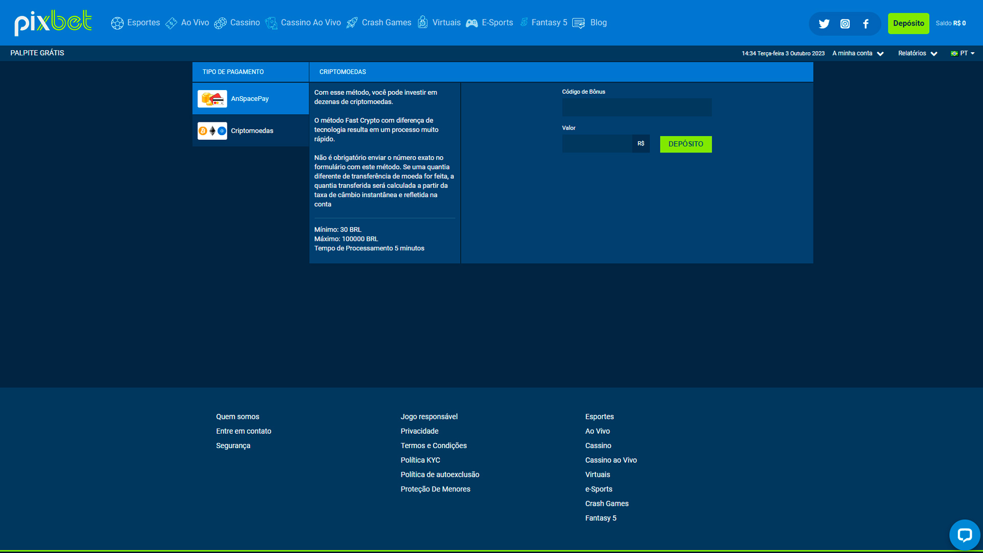Open the footer Cassino ao Vivo link
The image size is (983, 553).
611,460
